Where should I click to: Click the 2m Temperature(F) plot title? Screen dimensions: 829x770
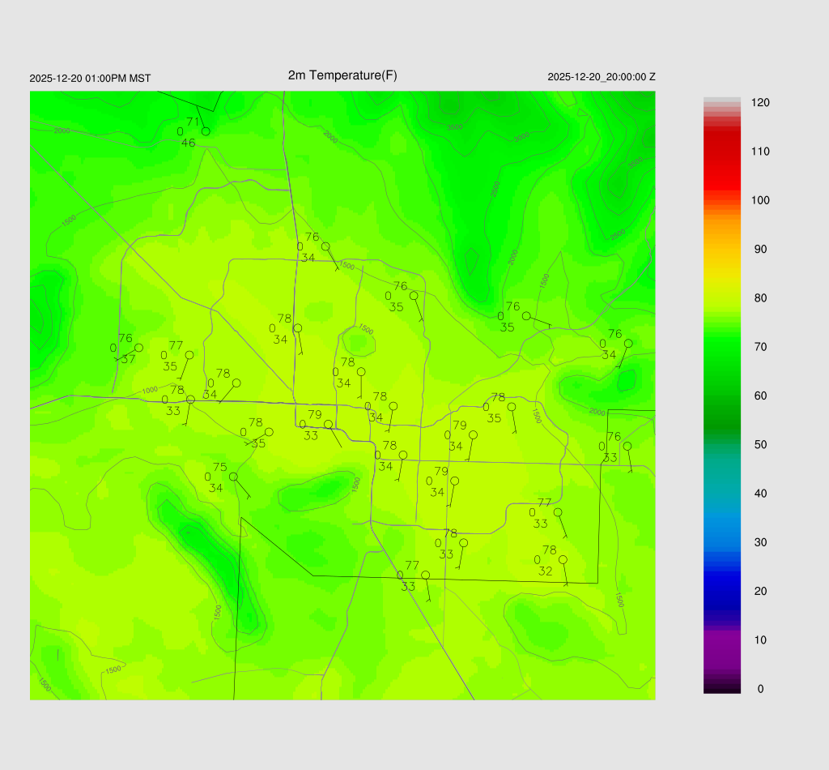pyautogui.click(x=342, y=75)
